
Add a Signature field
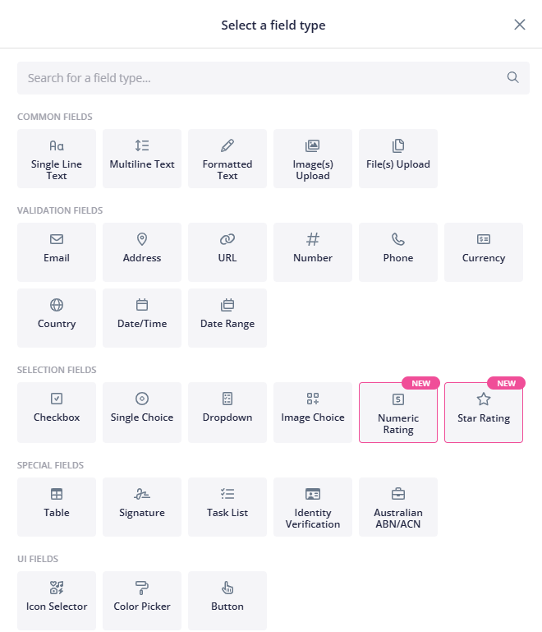[142, 507]
